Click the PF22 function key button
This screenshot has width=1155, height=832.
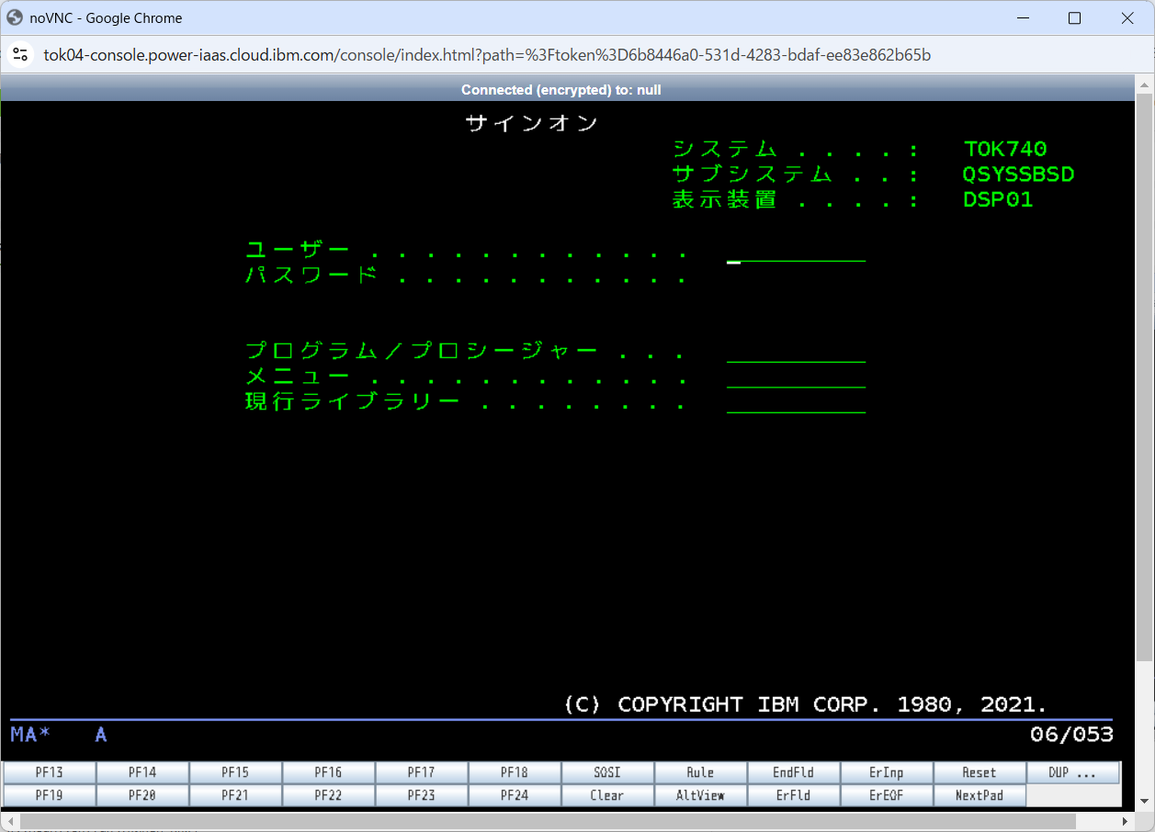click(328, 795)
